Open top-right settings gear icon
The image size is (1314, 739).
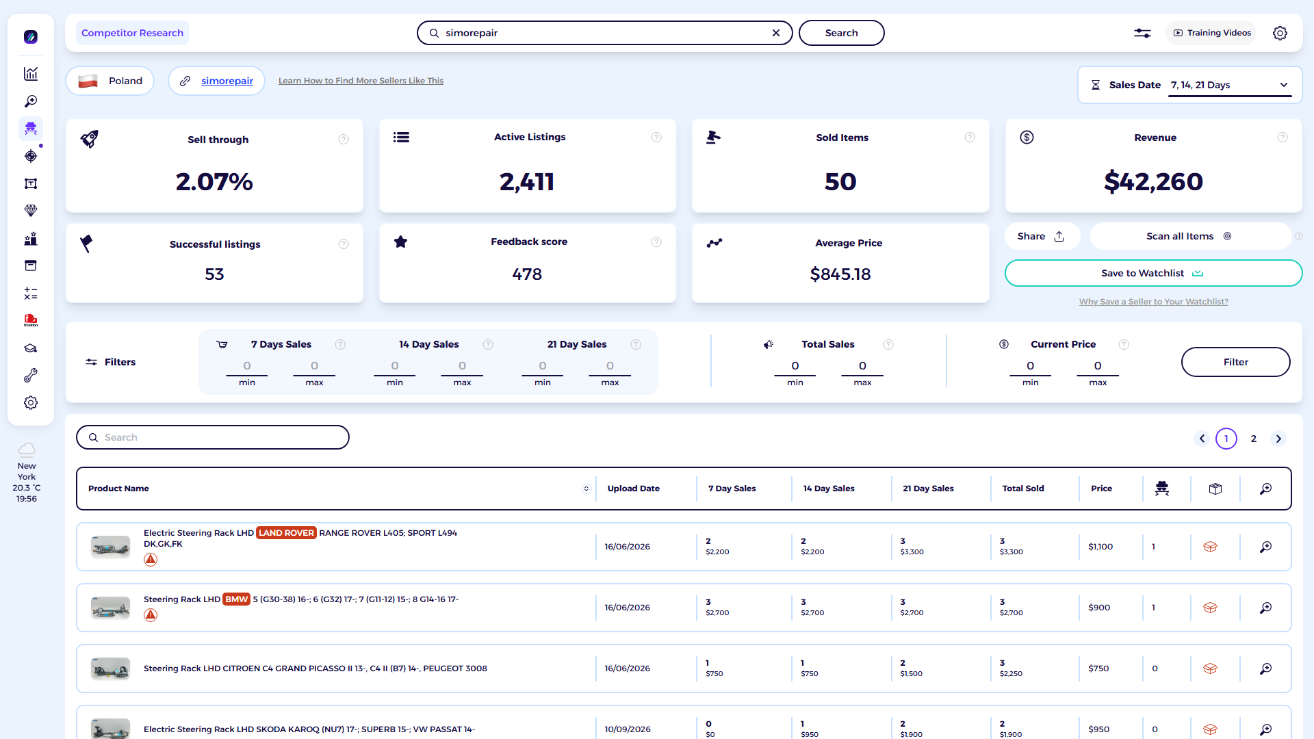1280,33
